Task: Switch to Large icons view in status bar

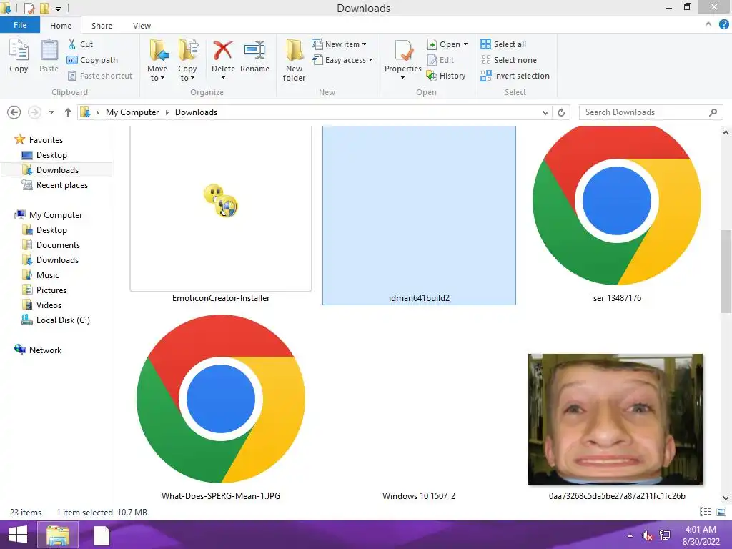Action: 721,512
